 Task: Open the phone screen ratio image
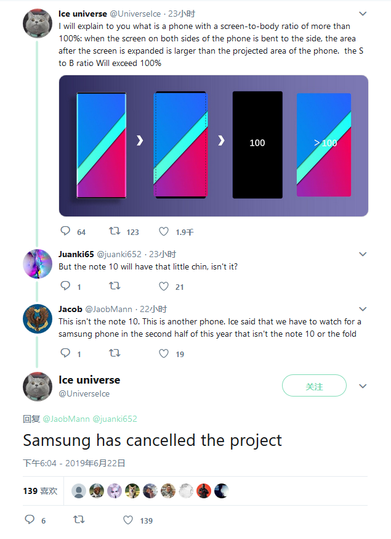pyautogui.click(x=213, y=146)
